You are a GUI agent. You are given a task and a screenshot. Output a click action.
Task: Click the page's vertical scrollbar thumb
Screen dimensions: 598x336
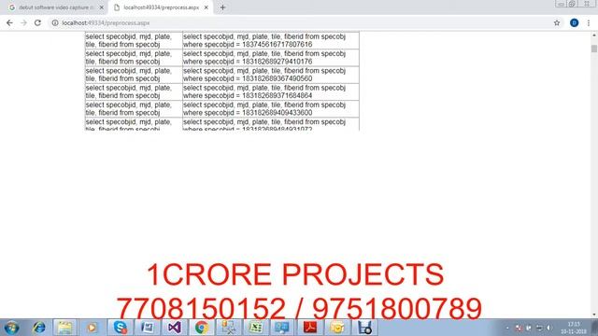click(594, 49)
